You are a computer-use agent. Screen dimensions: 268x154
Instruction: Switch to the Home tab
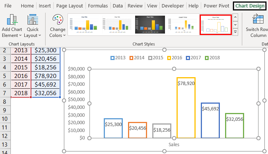pos(27,6)
